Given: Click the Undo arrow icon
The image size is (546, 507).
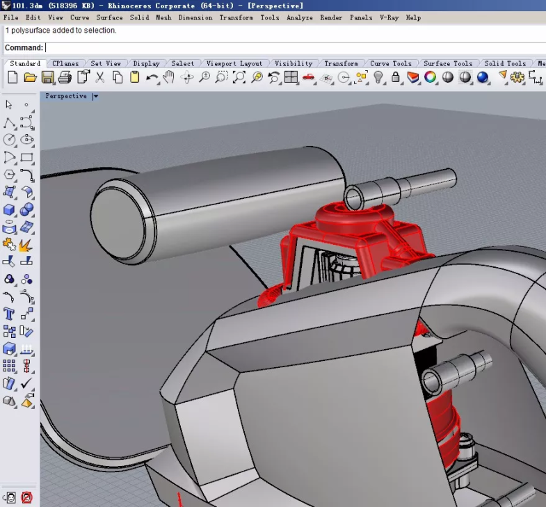Looking at the screenshot, I should click(x=152, y=78).
